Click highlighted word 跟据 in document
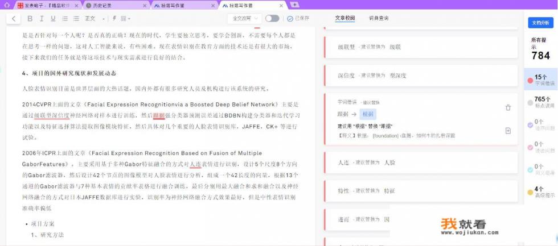 click(x=159, y=115)
